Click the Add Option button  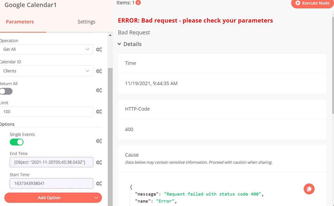coord(49,198)
